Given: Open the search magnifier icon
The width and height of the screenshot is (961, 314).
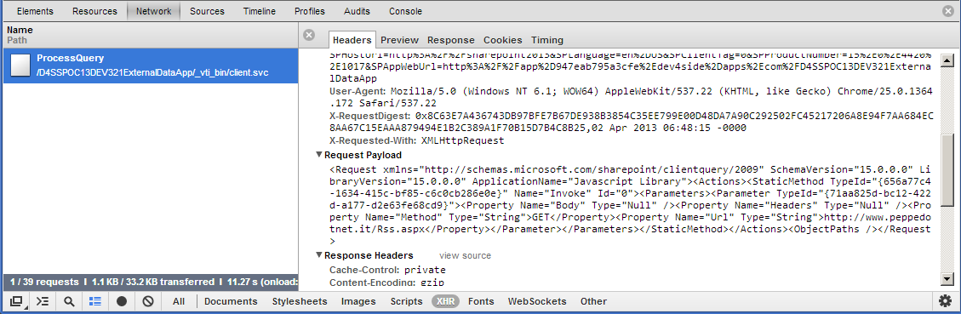Looking at the screenshot, I should coord(69,302).
